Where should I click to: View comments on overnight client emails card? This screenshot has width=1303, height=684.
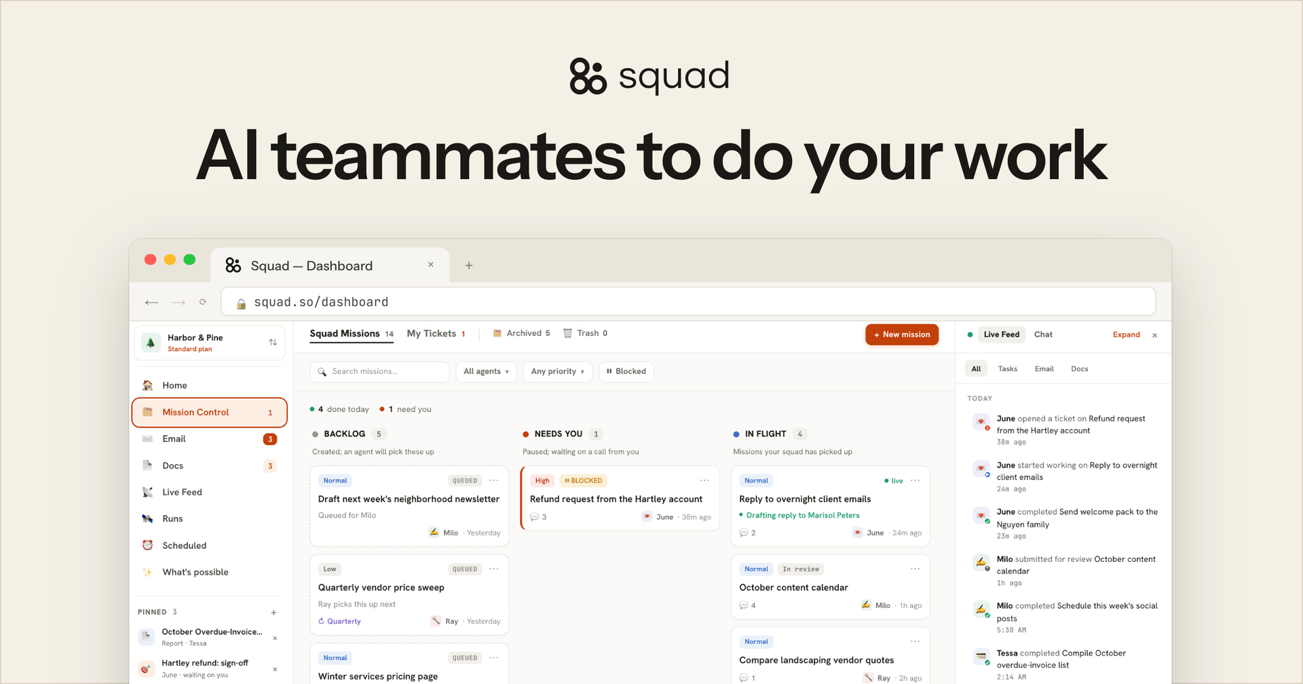coord(748,533)
